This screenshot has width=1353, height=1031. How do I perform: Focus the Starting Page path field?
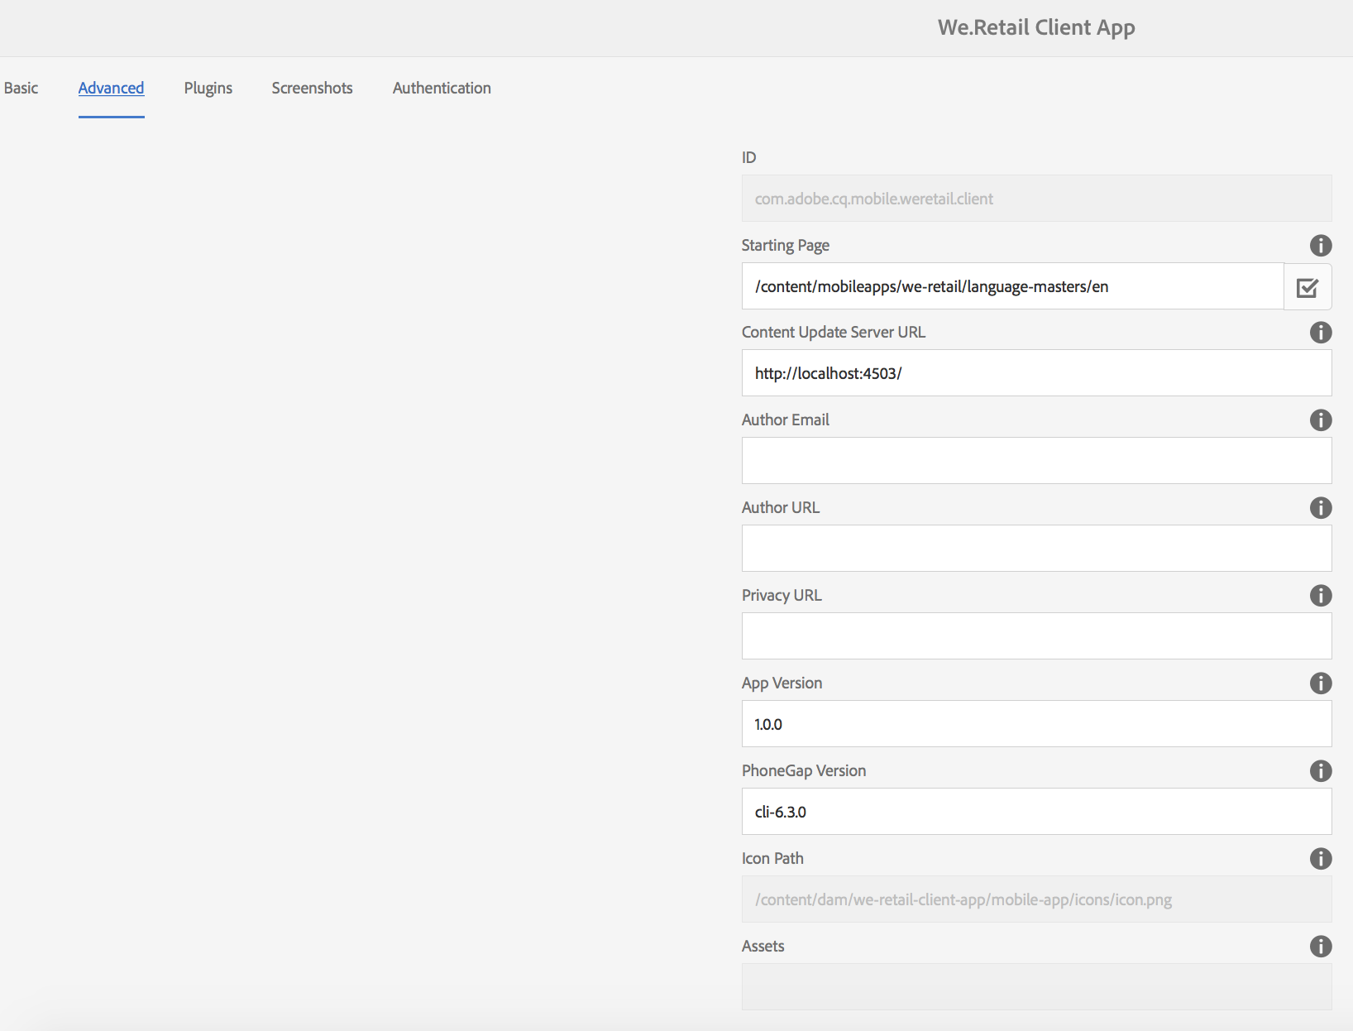1012,286
